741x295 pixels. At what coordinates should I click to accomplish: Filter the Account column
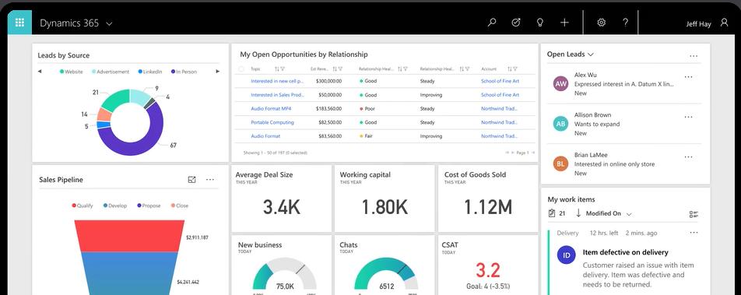tap(515, 69)
